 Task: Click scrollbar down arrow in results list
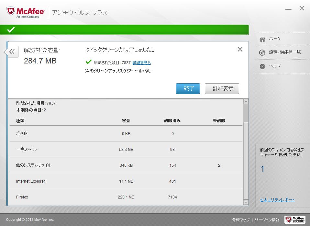click(246, 202)
